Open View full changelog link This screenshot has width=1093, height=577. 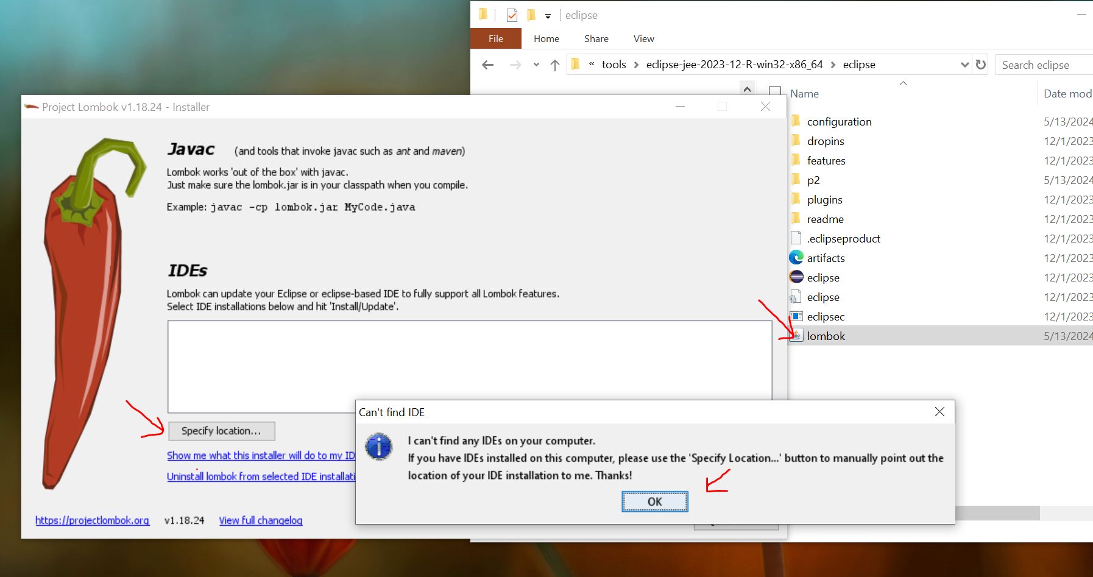tap(261, 520)
